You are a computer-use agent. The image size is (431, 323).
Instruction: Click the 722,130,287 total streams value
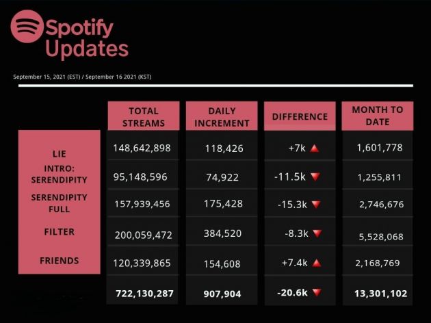click(143, 294)
